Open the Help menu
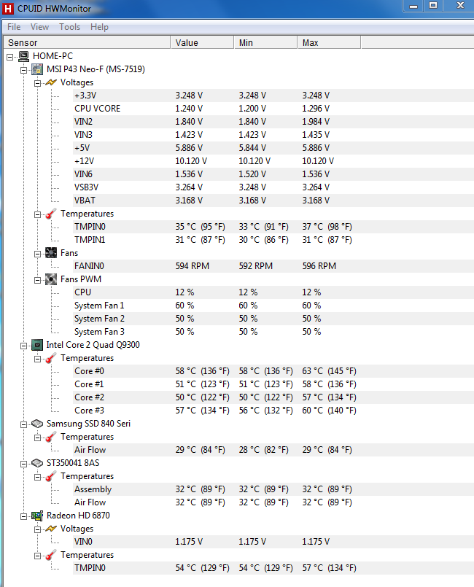 click(99, 27)
